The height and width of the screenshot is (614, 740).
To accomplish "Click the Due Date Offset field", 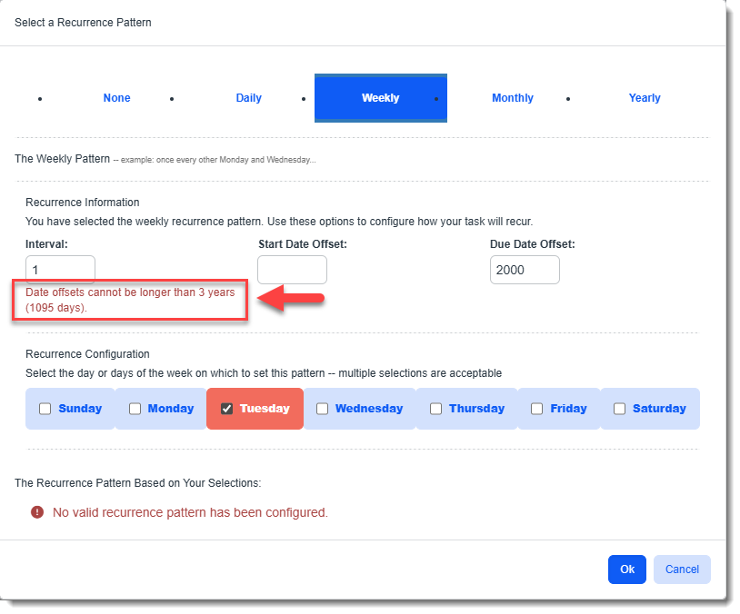I will (x=525, y=270).
